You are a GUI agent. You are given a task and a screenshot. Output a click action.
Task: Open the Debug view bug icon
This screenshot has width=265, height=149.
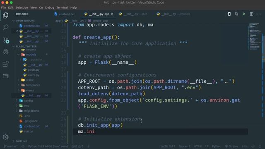click(5, 52)
